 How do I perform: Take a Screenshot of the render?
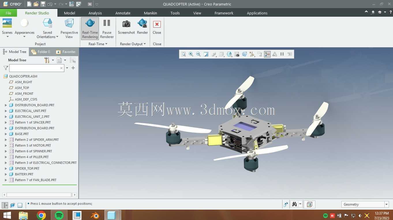pyautogui.click(x=126, y=27)
